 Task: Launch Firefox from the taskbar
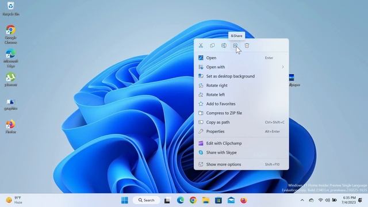point(244,200)
